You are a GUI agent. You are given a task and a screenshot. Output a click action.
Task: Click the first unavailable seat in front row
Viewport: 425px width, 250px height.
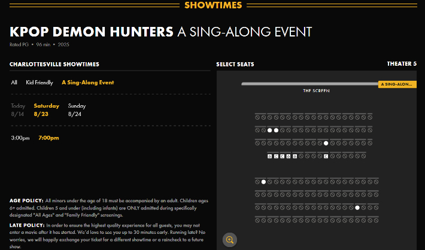coord(257,117)
